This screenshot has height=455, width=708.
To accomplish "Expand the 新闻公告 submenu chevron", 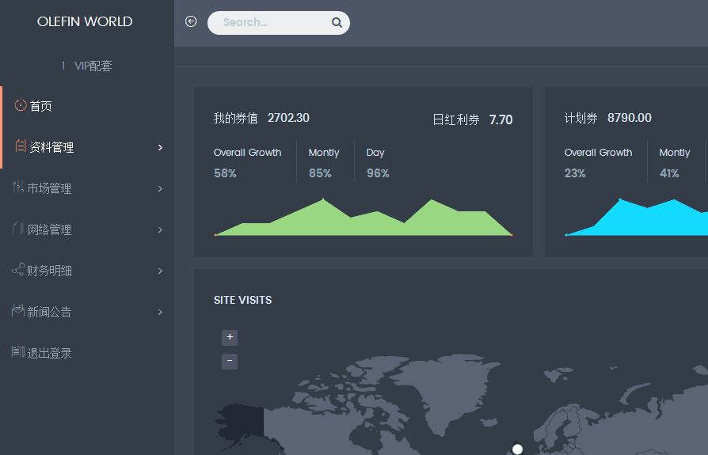I will click(x=160, y=312).
